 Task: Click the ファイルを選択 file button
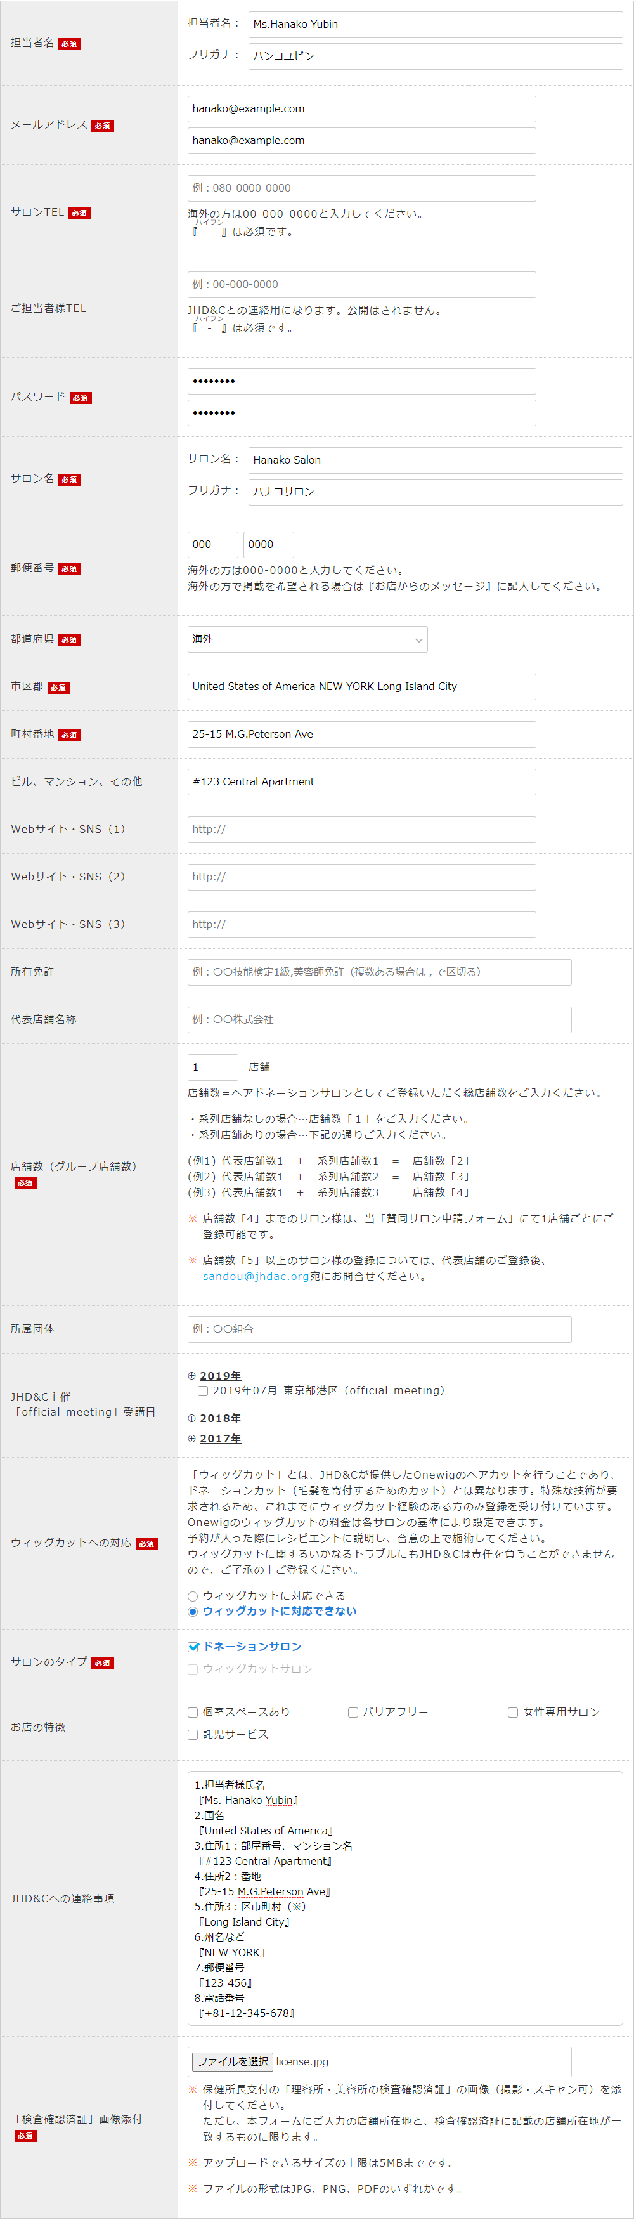pyautogui.click(x=231, y=2061)
